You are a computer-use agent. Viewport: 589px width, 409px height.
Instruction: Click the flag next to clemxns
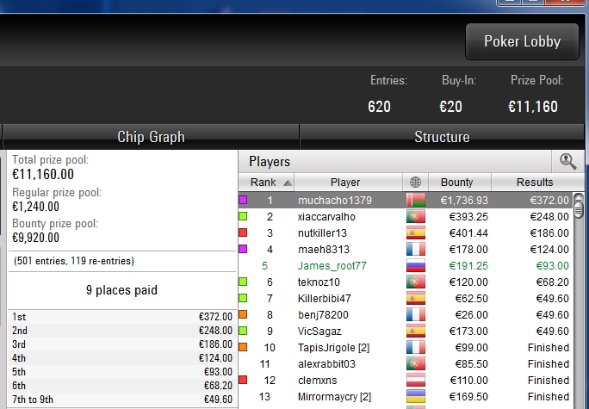click(416, 380)
